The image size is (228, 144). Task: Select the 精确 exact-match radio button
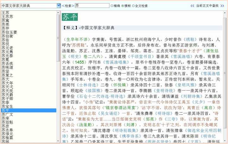pyautogui.click(x=112, y=6)
